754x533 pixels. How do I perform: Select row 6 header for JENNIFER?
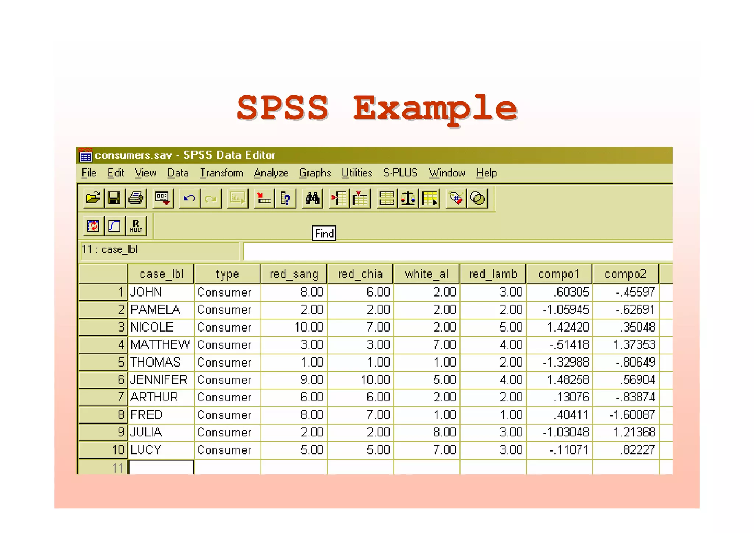click(103, 380)
